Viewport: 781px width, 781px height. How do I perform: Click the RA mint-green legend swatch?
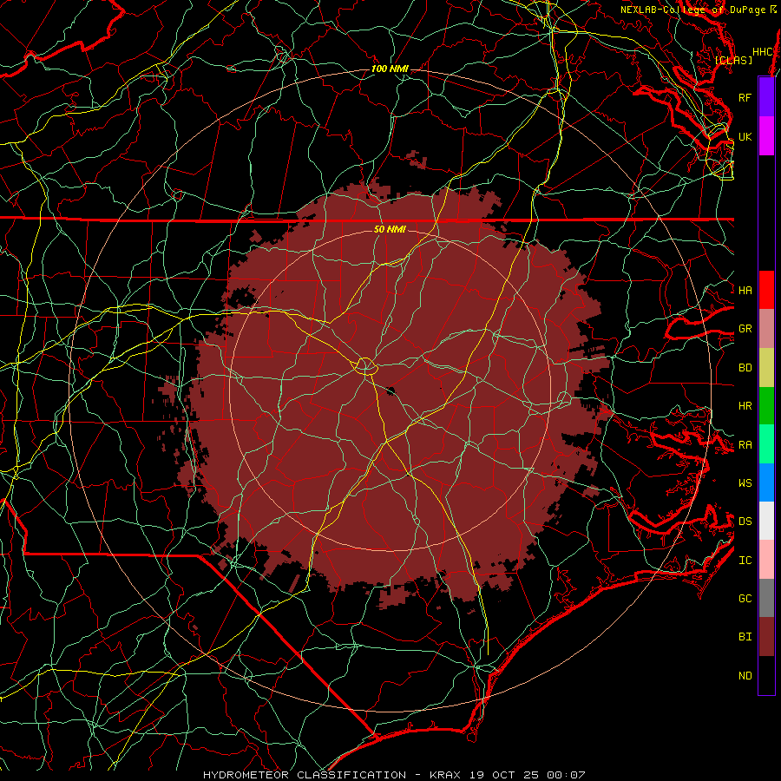click(766, 444)
